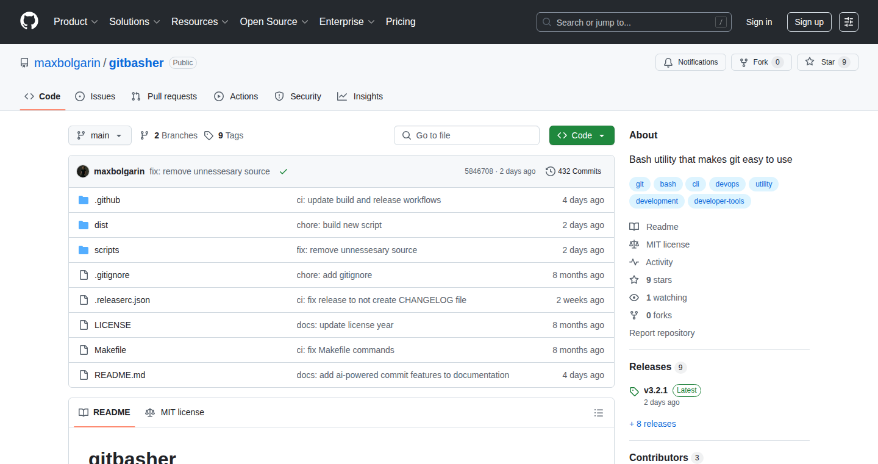Focus the Search or jump to field
Screen dimensions: 878x464
pyautogui.click(x=634, y=22)
